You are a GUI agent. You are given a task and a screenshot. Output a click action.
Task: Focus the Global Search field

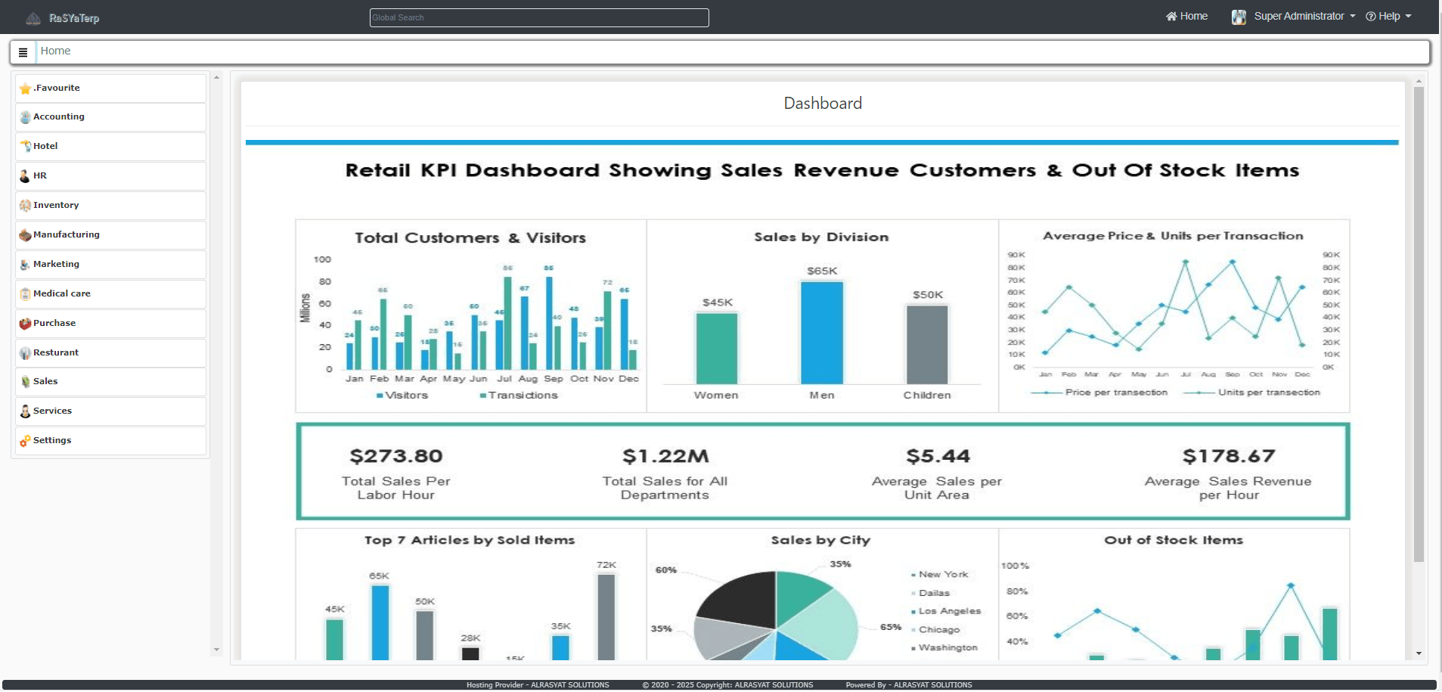click(x=538, y=18)
